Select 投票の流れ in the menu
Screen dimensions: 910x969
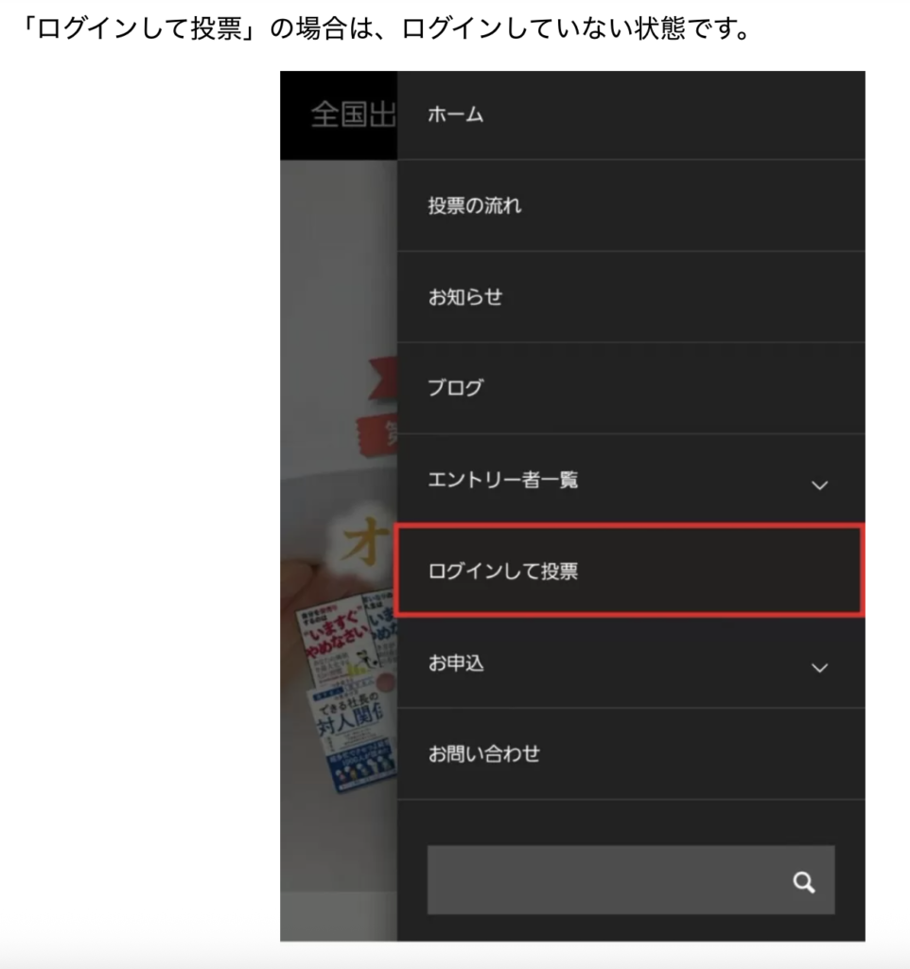click(631, 205)
